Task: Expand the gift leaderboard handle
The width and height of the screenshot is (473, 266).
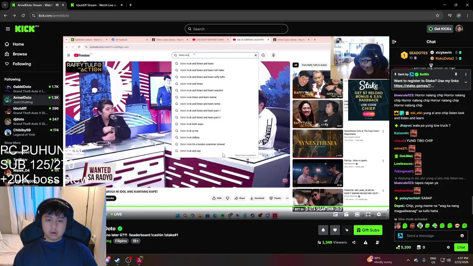Action: tap(431, 65)
